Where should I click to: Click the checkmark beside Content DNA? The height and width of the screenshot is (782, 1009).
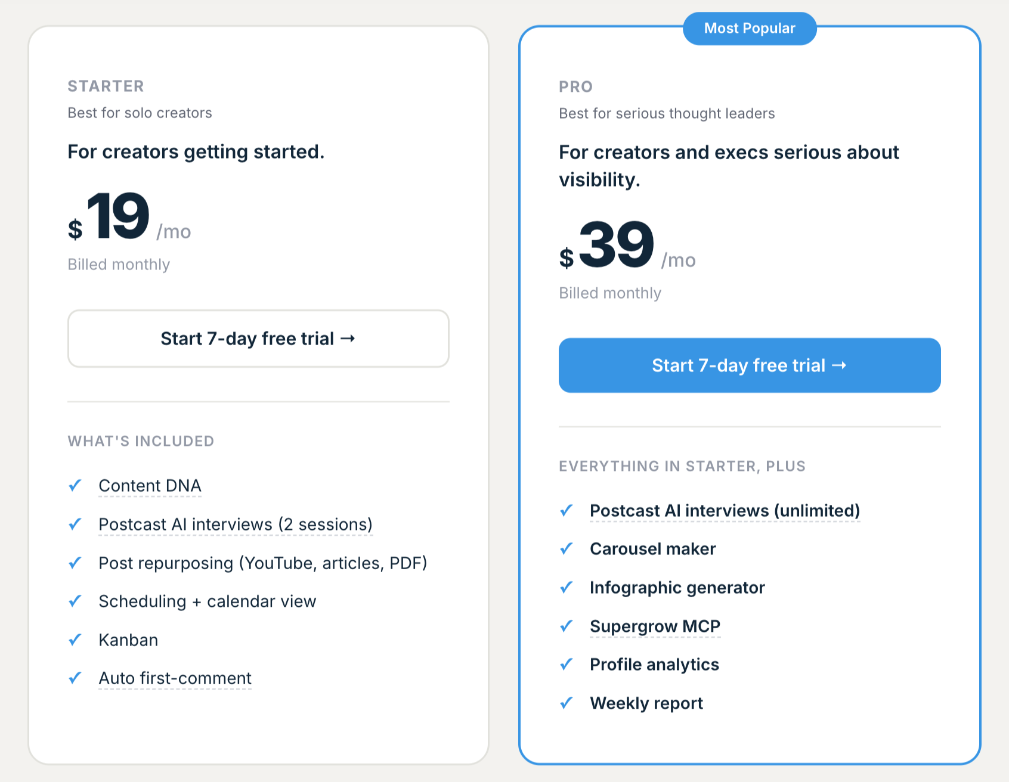point(75,486)
